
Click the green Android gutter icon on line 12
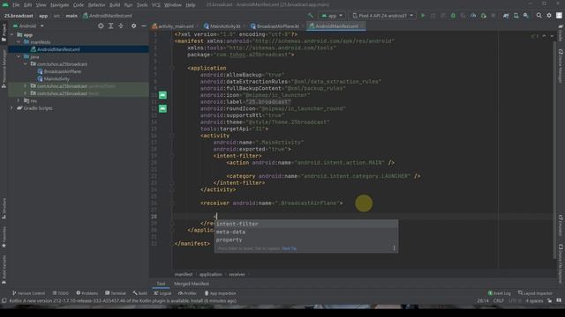(x=162, y=108)
